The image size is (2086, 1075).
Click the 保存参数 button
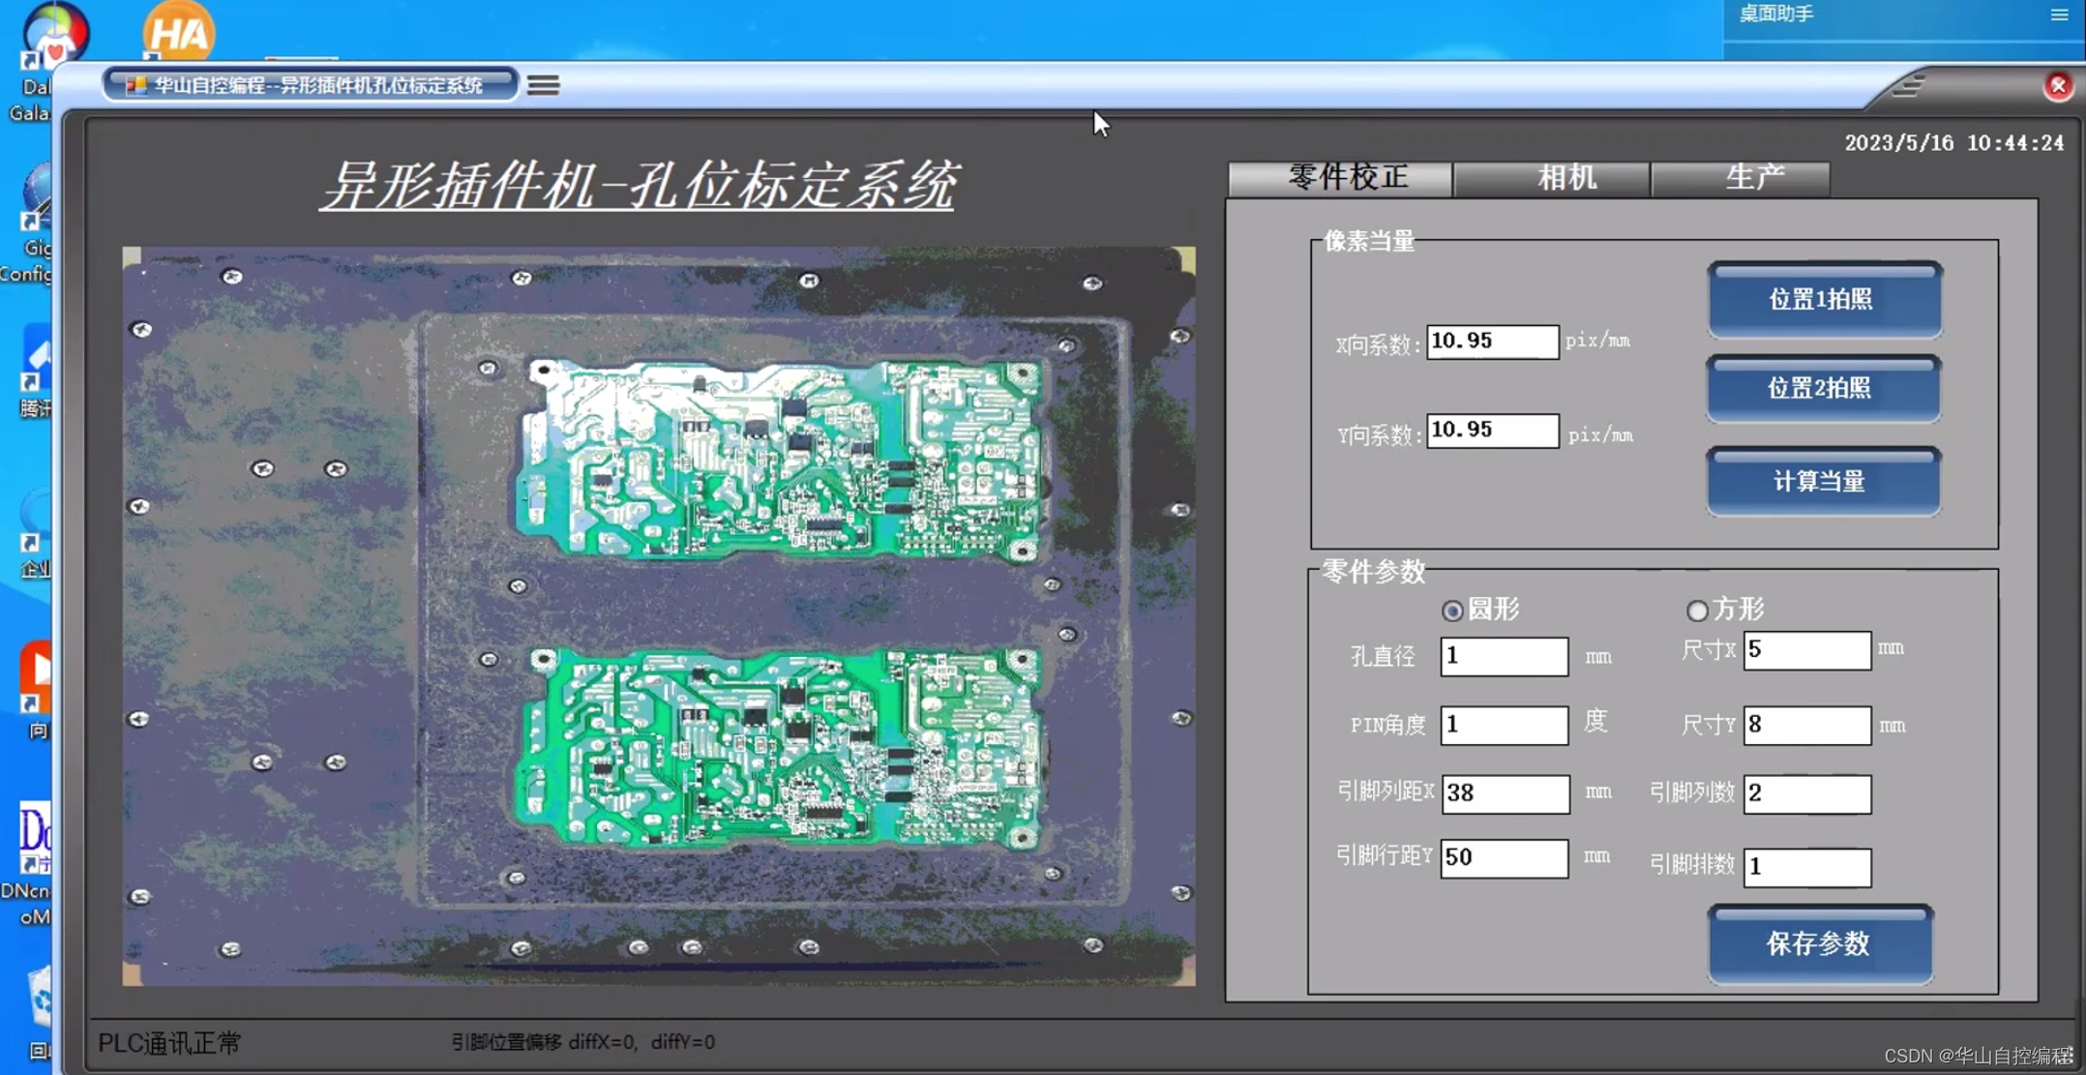pyautogui.click(x=1818, y=943)
